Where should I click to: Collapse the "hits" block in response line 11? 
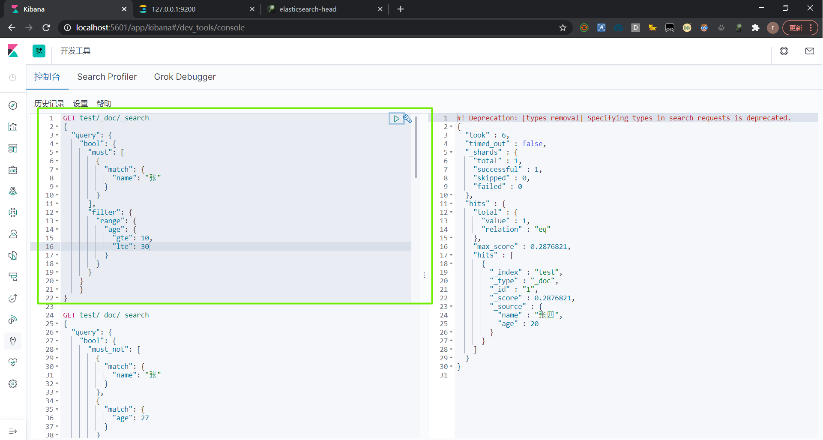(451, 204)
